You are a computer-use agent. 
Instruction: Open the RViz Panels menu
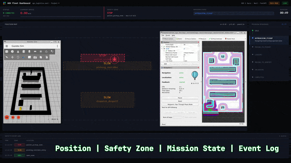click(x=168, y=35)
